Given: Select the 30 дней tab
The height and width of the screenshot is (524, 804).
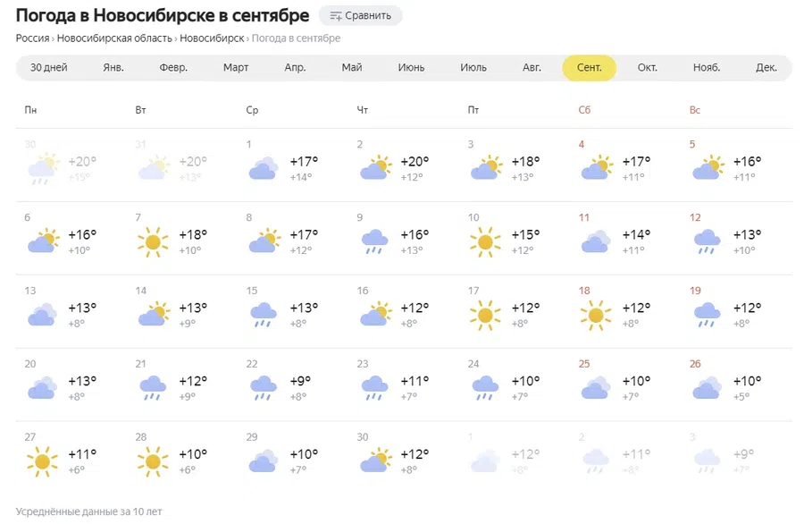Looking at the screenshot, I should [49, 67].
